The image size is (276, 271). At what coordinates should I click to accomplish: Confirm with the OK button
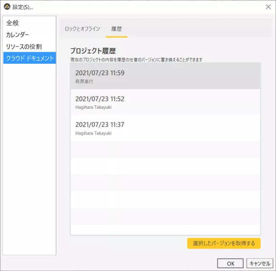231,263
